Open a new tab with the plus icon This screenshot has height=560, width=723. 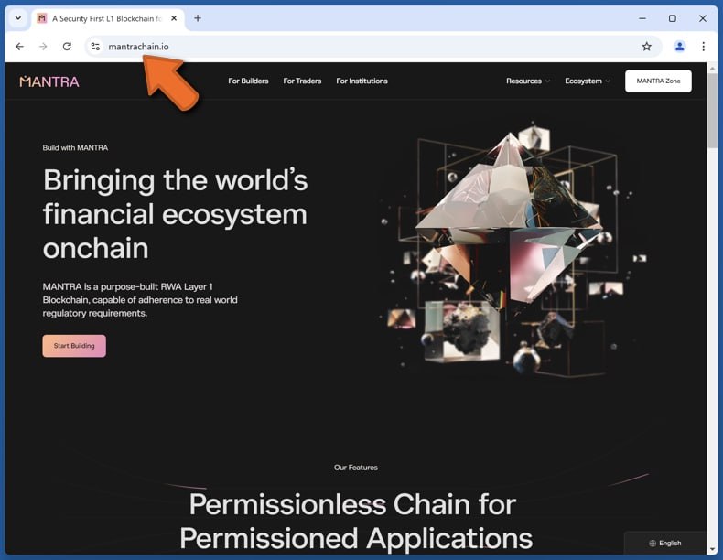[198, 18]
